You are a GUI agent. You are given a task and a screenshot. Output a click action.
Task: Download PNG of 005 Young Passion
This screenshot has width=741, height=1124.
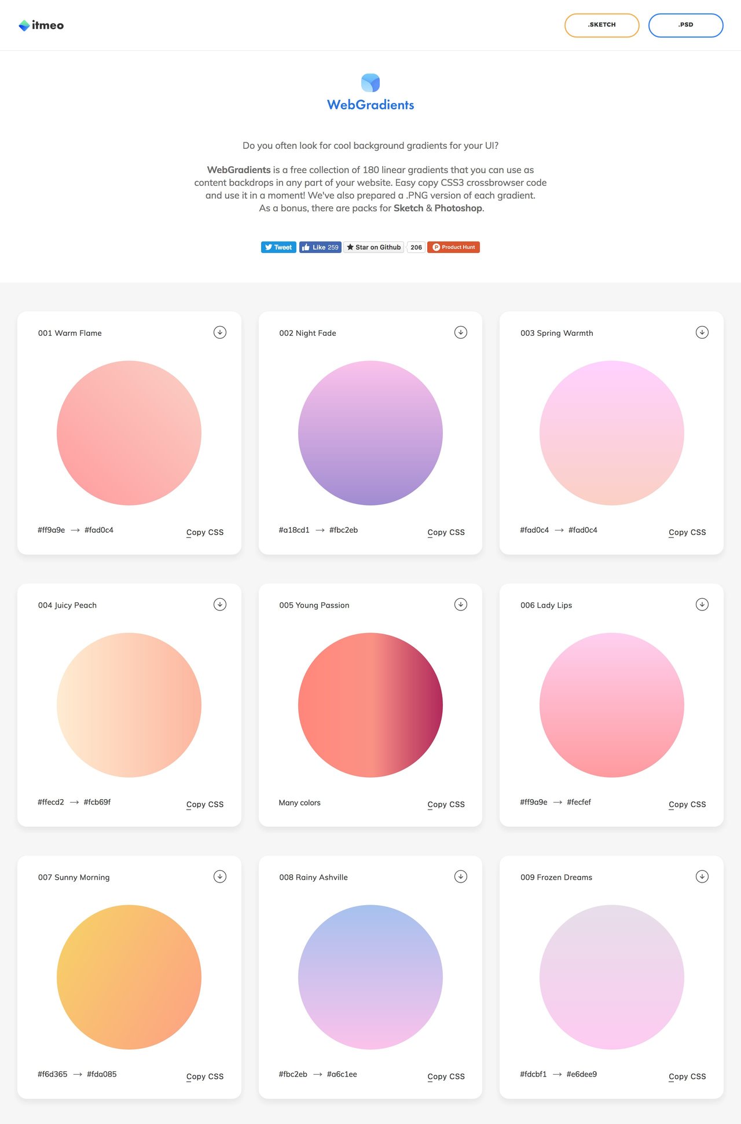(x=461, y=605)
